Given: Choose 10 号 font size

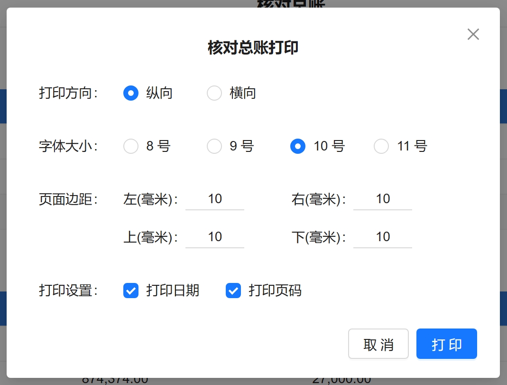Looking at the screenshot, I should [x=298, y=146].
